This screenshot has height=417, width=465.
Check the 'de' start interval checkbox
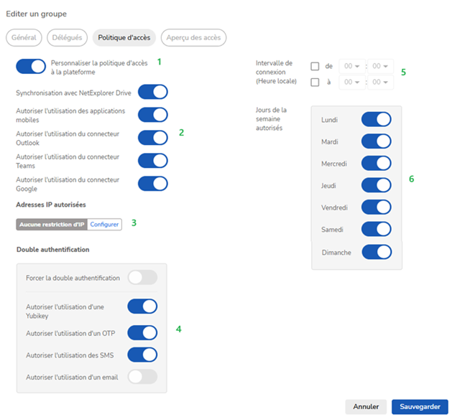point(315,67)
